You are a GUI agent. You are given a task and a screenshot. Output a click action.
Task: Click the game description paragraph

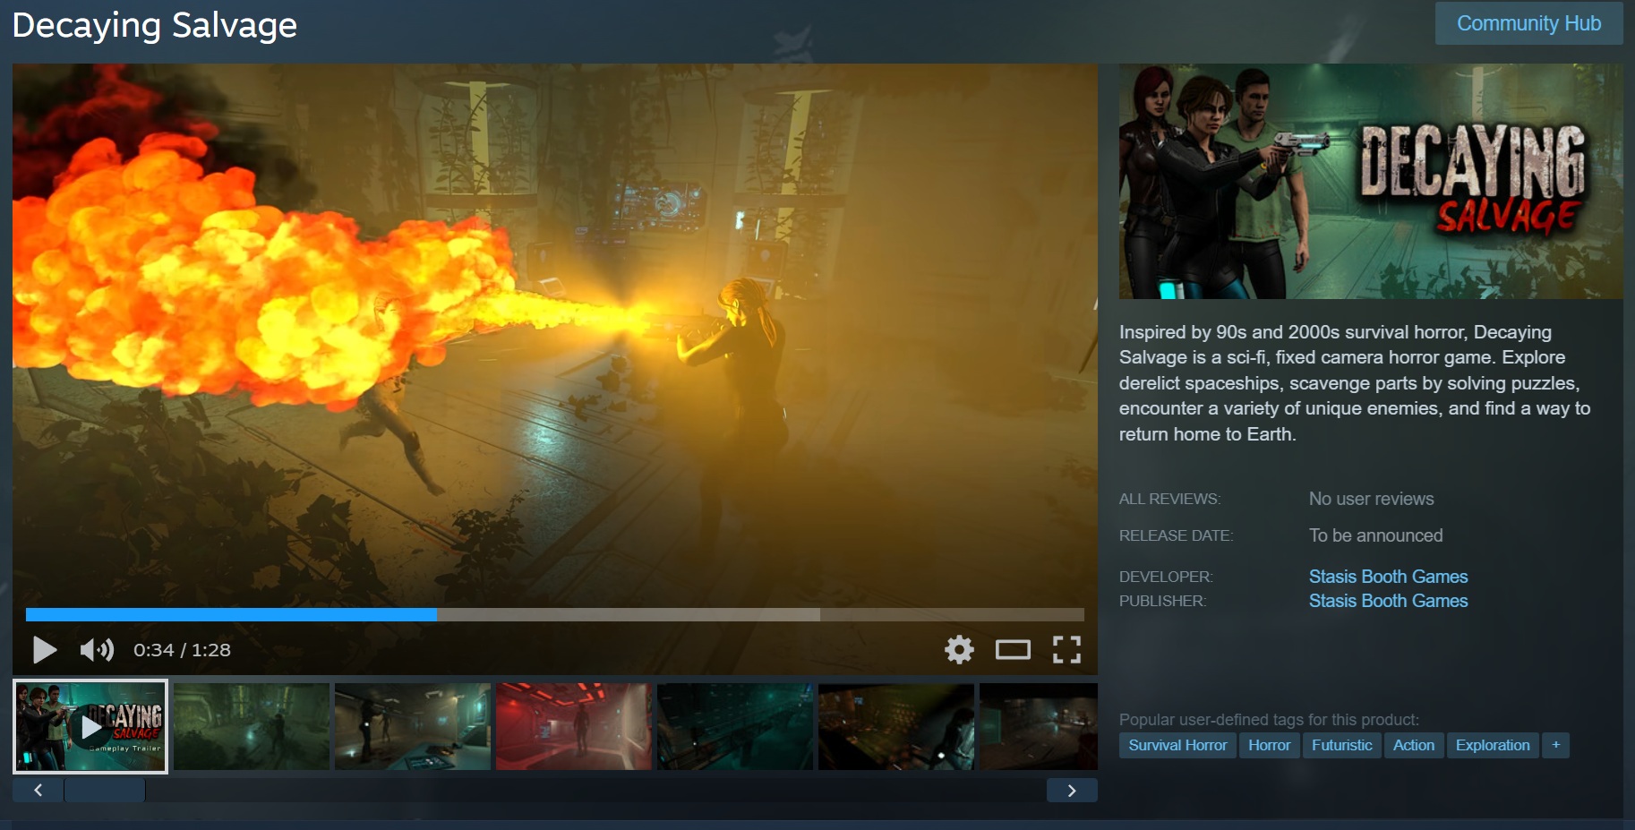point(1355,383)
